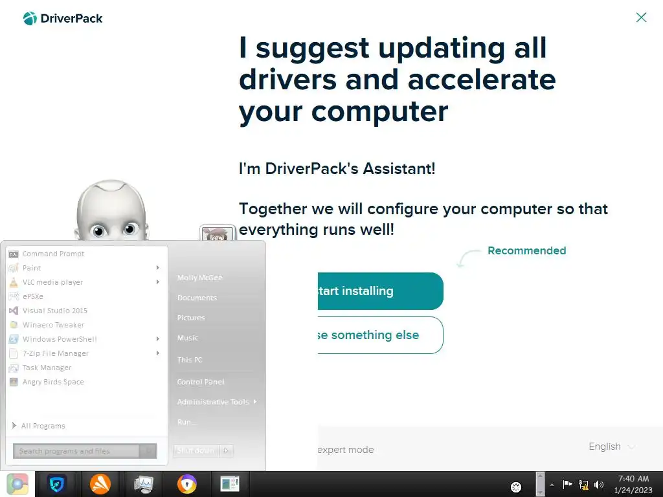The image size is (663, 497).
Task: Click the user account picture
Action: pos(218,233)
